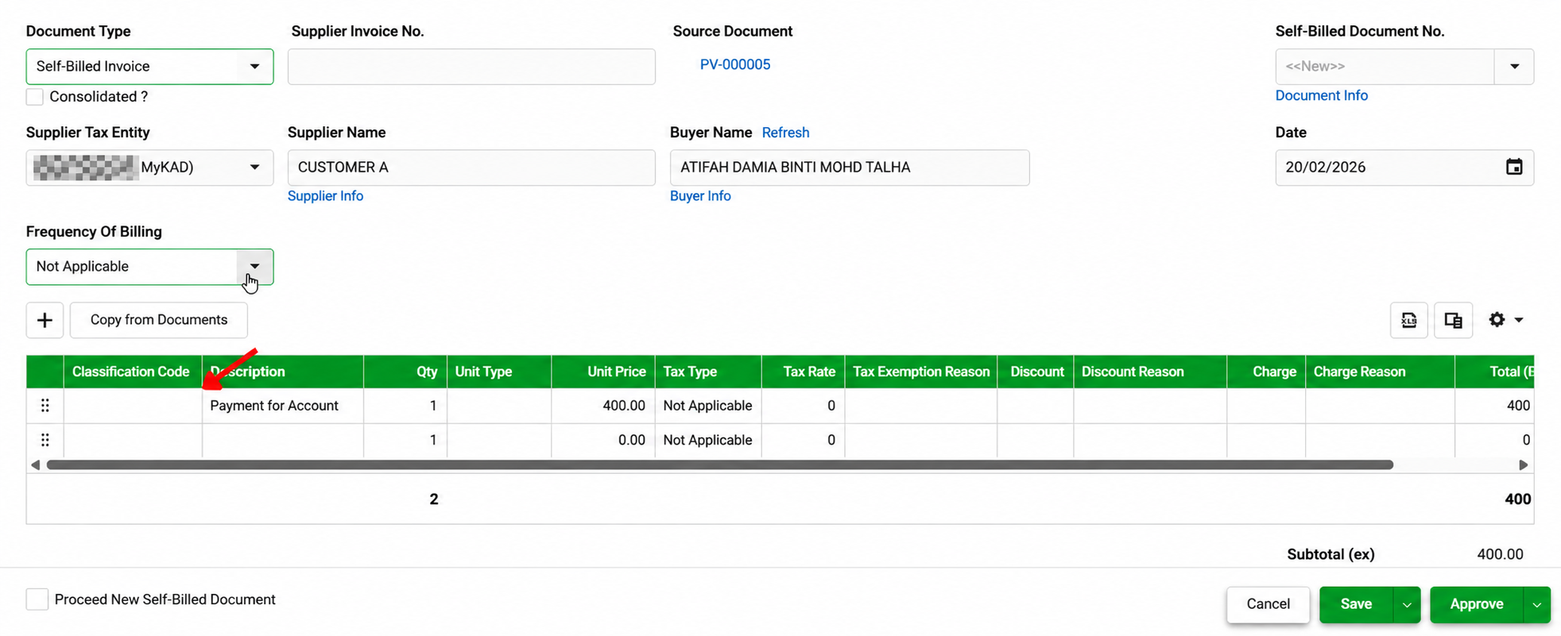Click the Copy from Documents button

coord(159,320)
